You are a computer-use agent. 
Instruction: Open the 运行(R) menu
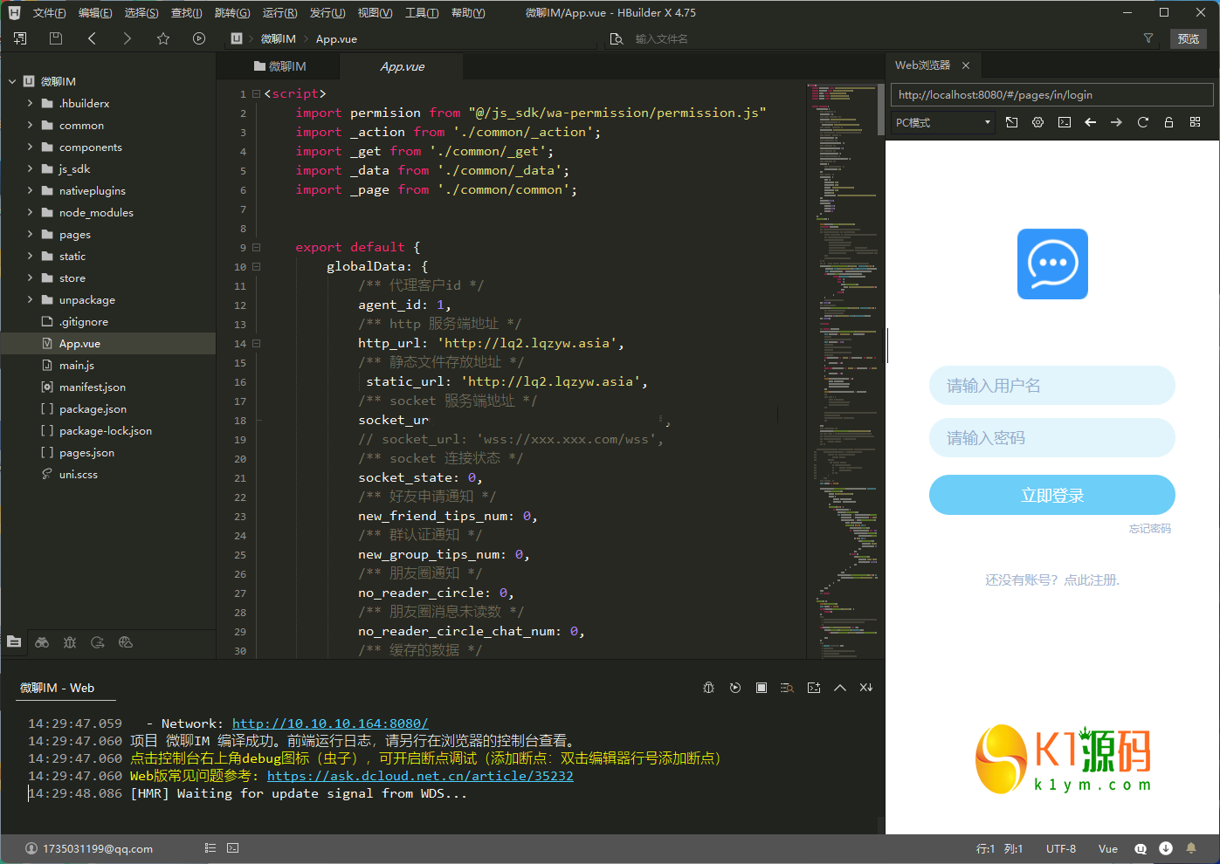coord(279,12)
